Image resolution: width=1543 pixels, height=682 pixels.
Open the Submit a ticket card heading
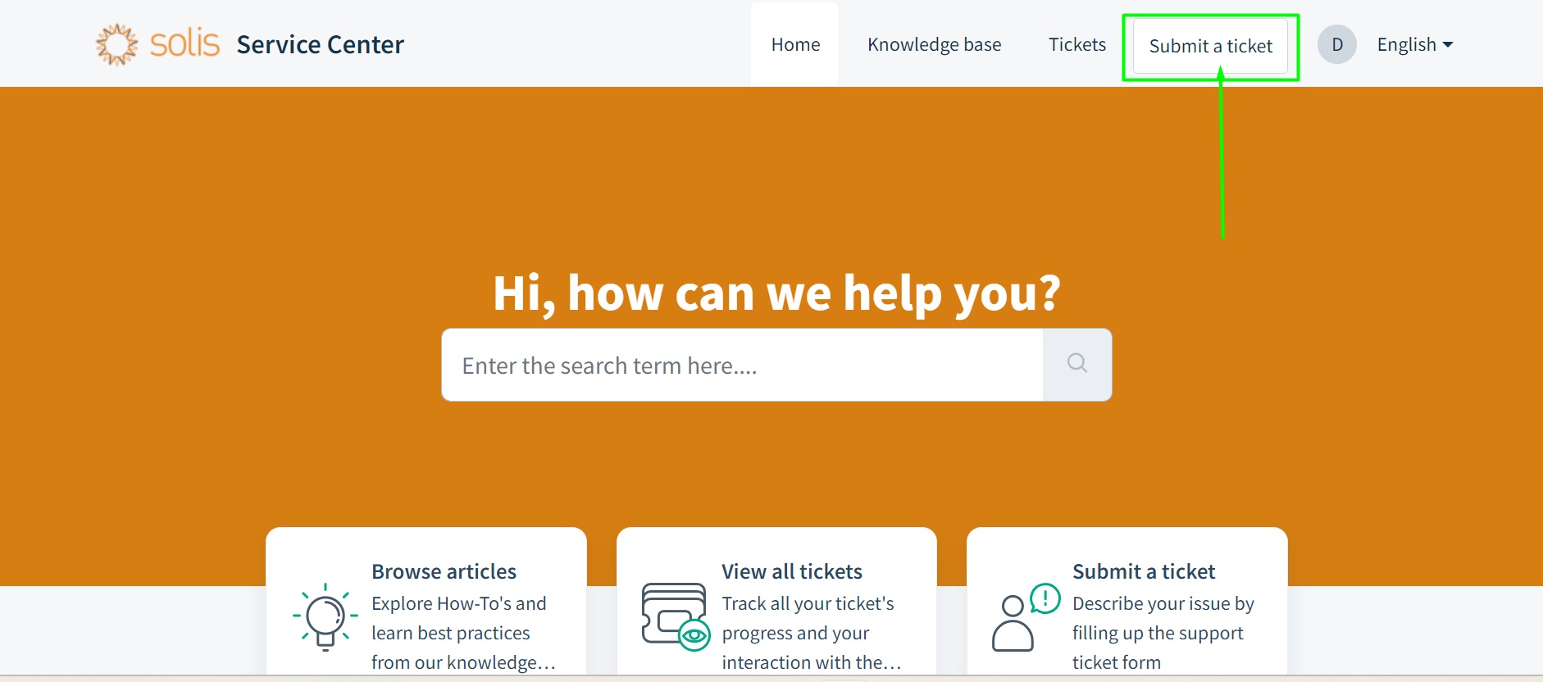[1144, 571]
